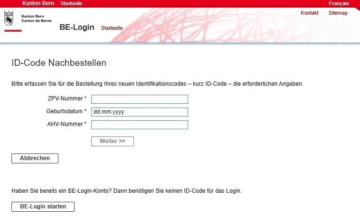The image size is (360, 216).
Task: Focus the ZPV-Nummer input field
Action: click(140, 99)
